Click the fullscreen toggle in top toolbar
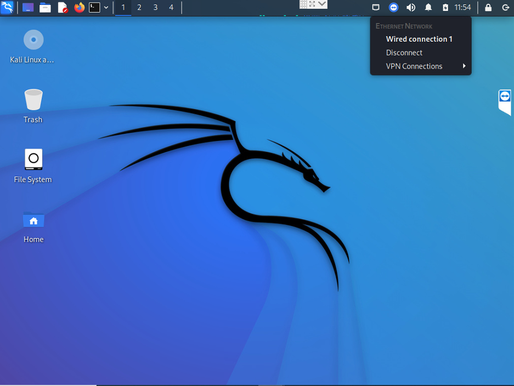The image size is (514, 386). (312, 4)
